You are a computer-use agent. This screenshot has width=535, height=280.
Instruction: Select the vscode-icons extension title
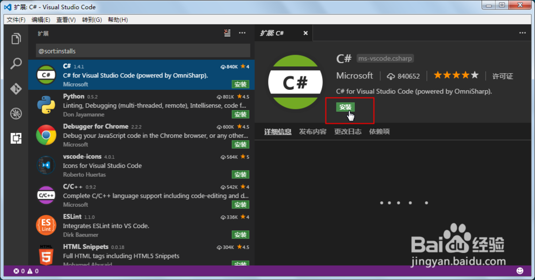[x=82, y=157]
